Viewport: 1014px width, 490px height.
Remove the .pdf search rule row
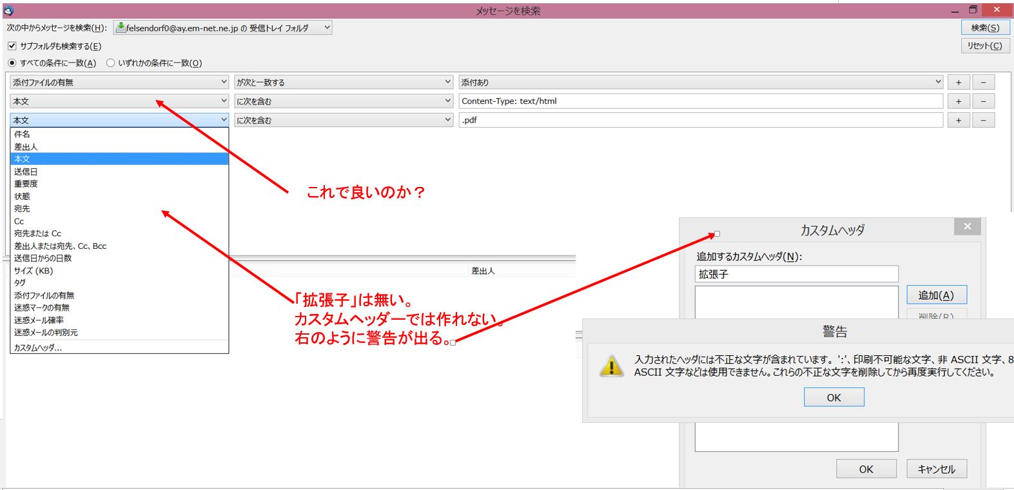983,121
